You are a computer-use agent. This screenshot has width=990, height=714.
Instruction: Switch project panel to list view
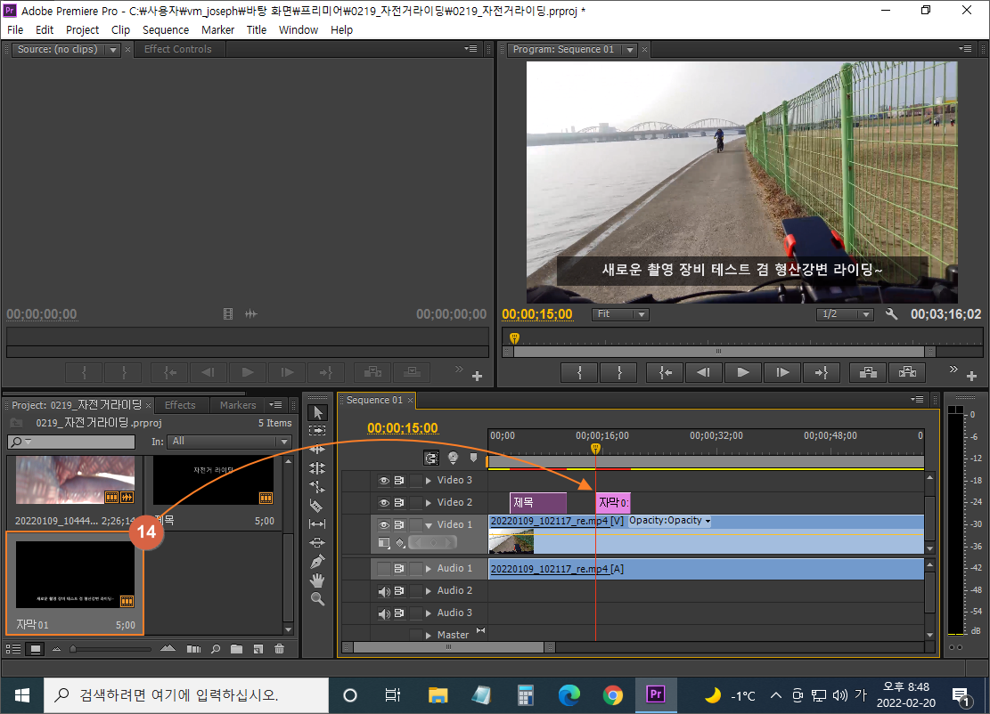click(x=13, y=648)
